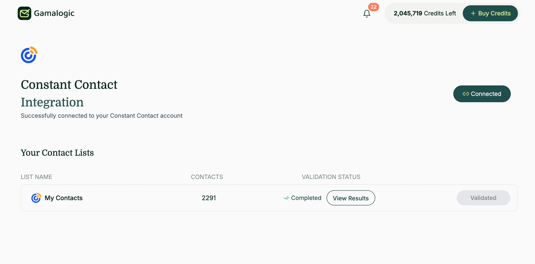
Task: Click the large Constant Contact integration logo
Action: coord(29,55)
